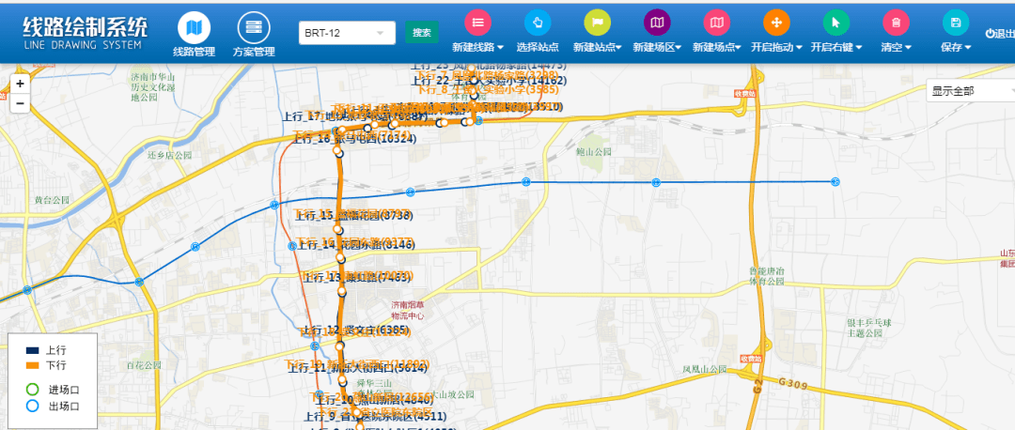Toggle 开启右键 right-click mode on

[x=835, y=23]
